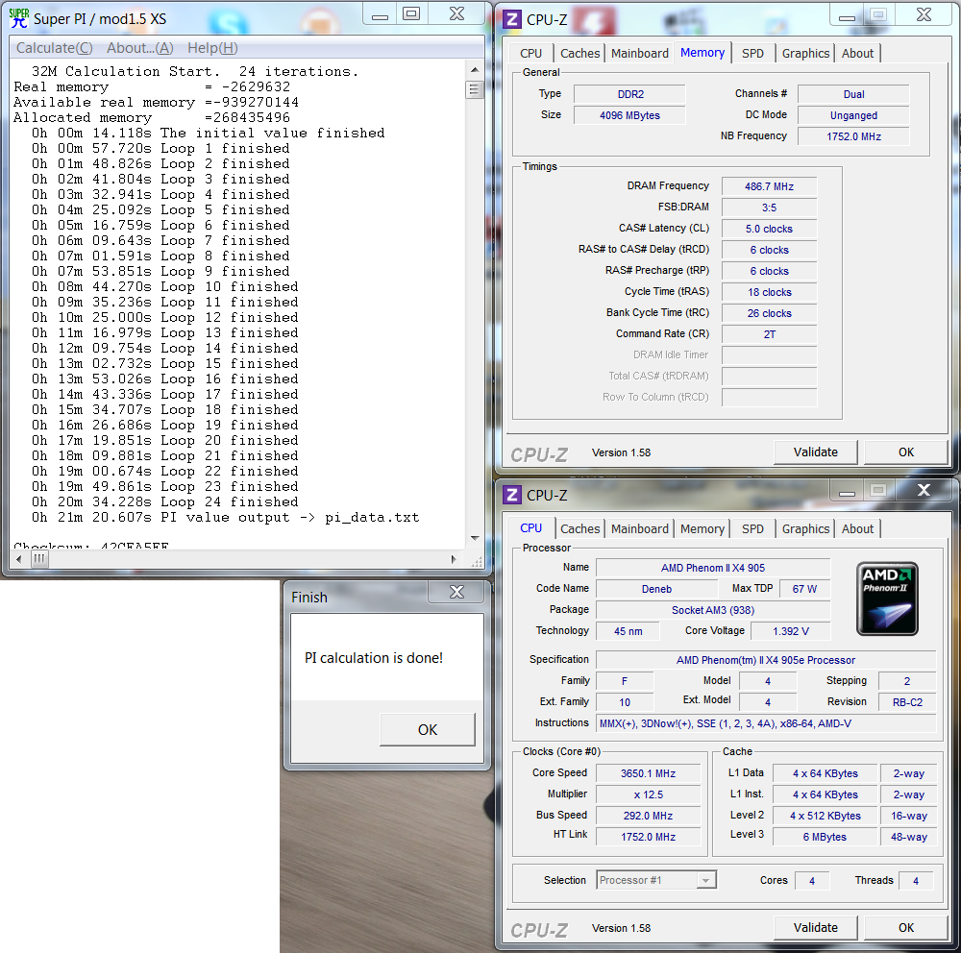
Task: Click the Multiplier x 12.5 value
Action: click(648, 794)
